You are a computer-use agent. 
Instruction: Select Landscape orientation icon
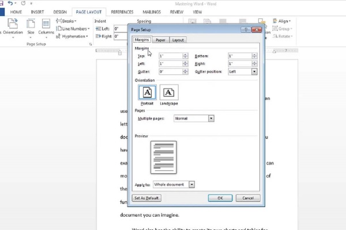click(x=169, y=92)
